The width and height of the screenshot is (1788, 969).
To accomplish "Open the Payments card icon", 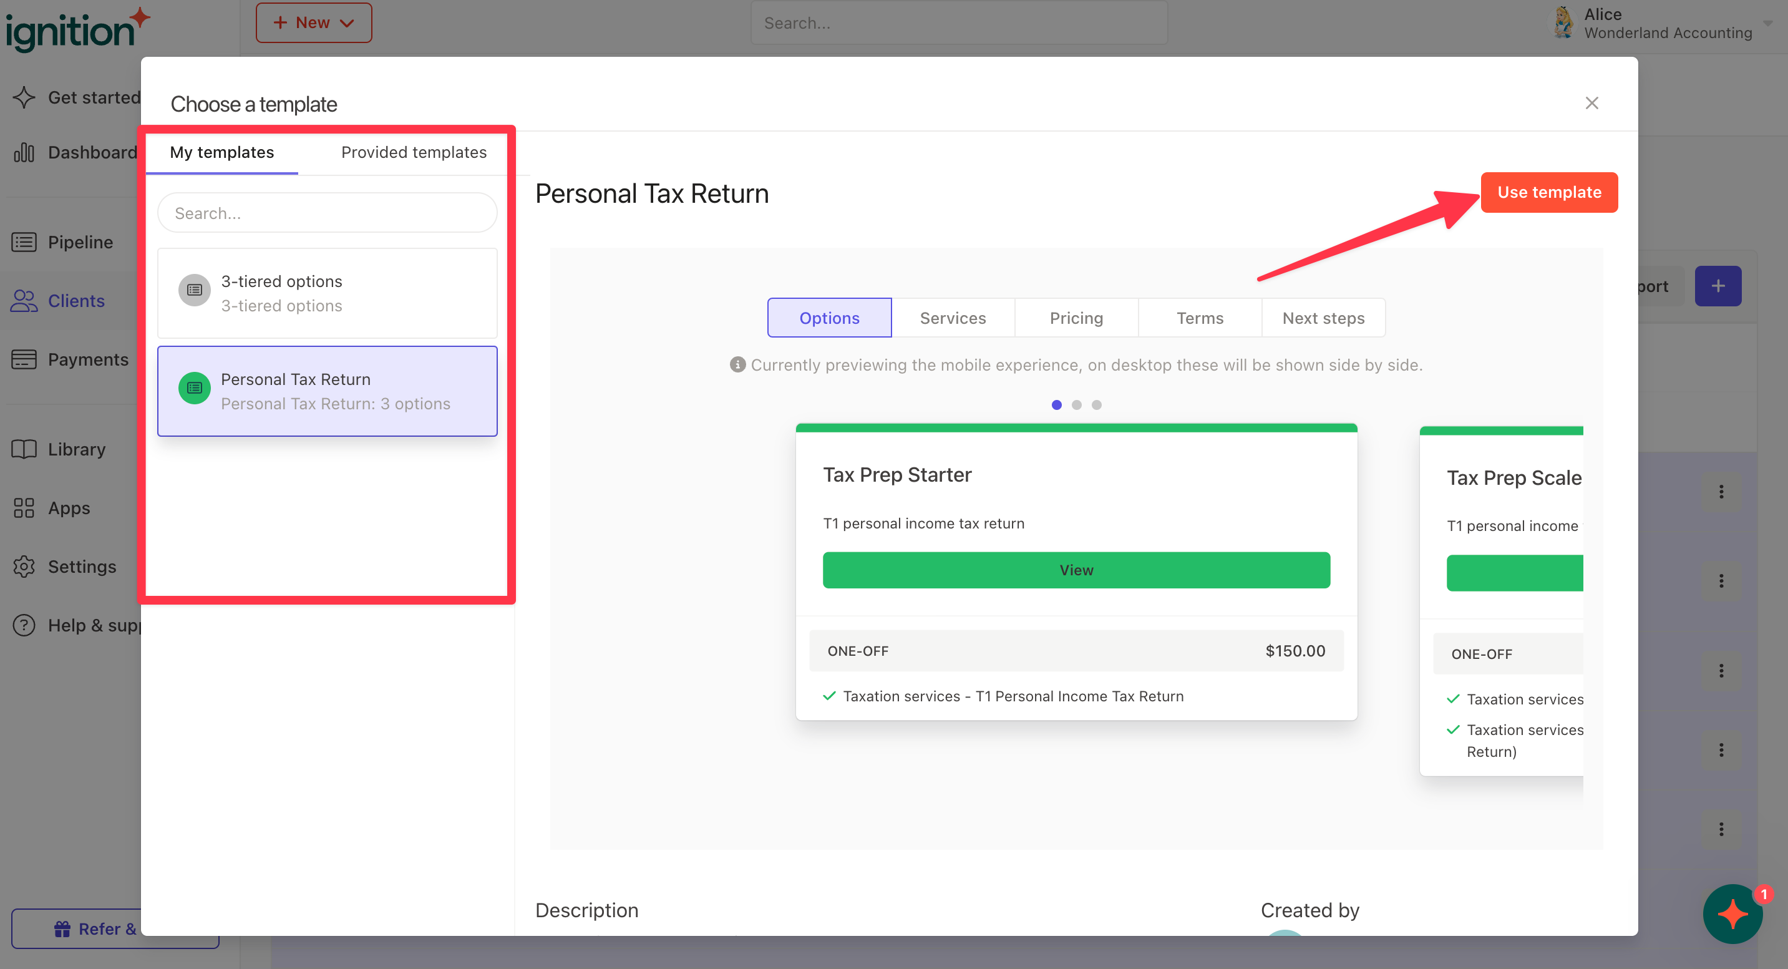I will click(x=24, y=359).
